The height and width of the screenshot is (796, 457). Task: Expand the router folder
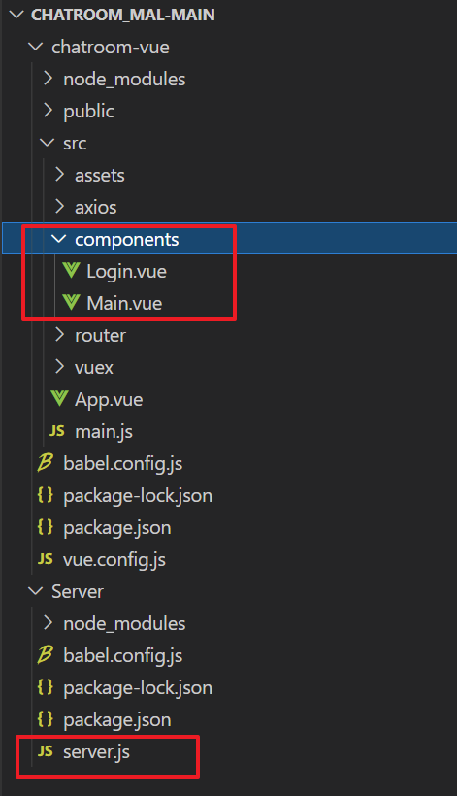tap(60, 335)
